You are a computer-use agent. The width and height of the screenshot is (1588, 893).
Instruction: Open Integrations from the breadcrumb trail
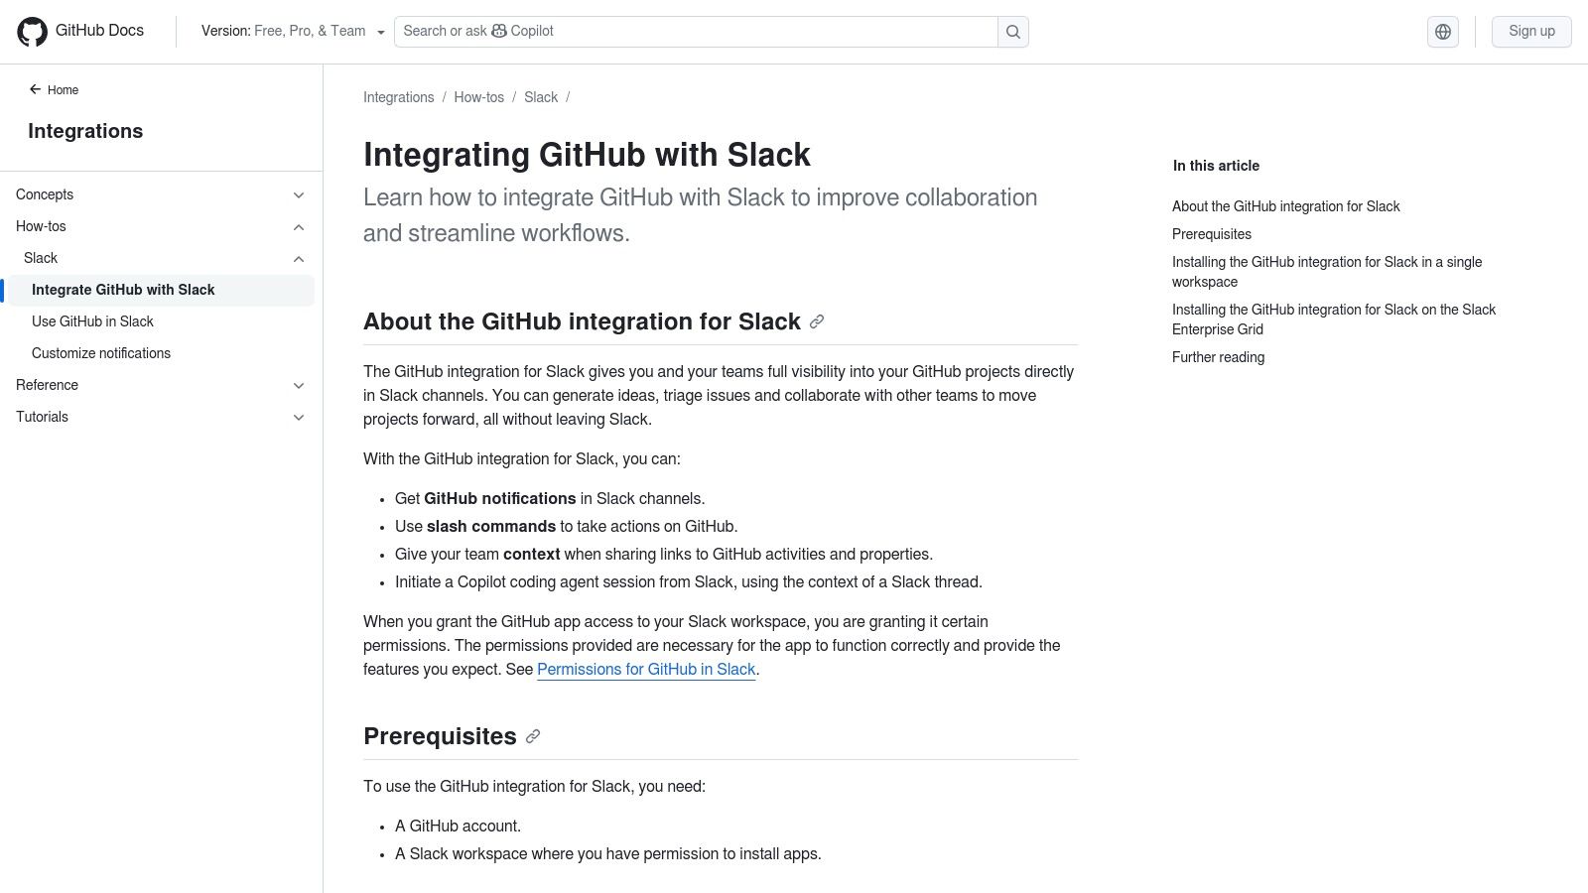click(398, 96)
